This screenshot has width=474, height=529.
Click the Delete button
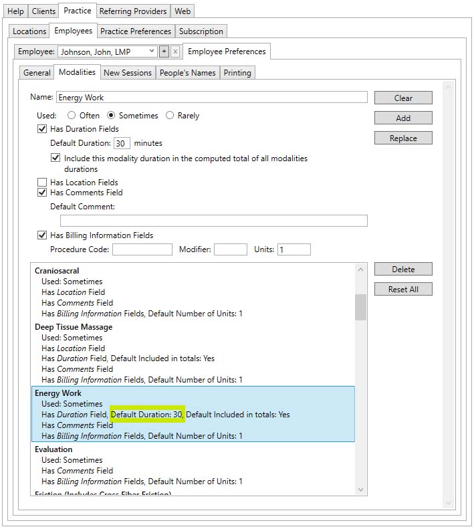(403, 270)
